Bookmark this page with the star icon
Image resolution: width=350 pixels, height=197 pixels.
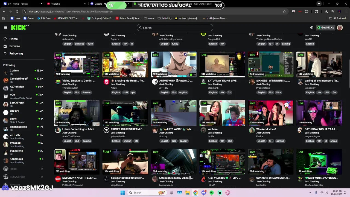pyautogui.click(x=284, y=11)
